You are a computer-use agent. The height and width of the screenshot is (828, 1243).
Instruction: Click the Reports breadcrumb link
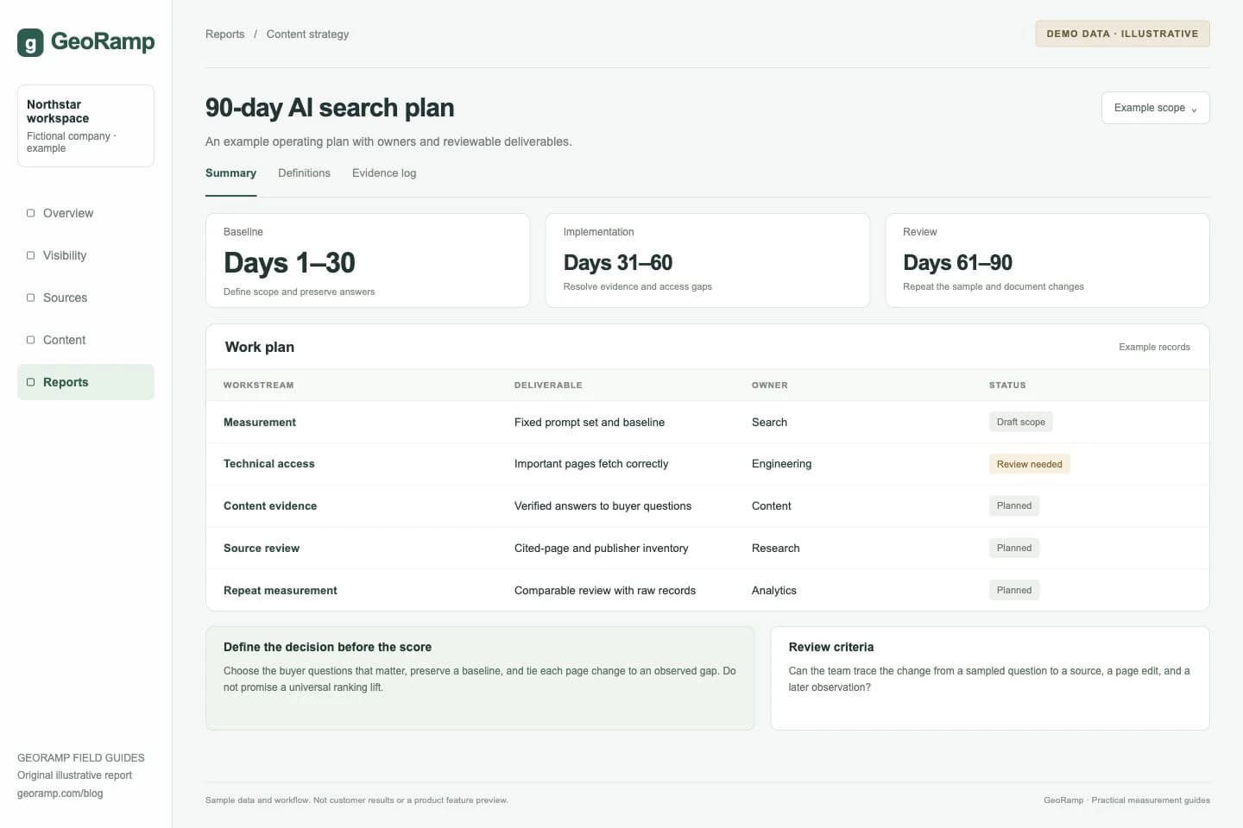[224, 34]
